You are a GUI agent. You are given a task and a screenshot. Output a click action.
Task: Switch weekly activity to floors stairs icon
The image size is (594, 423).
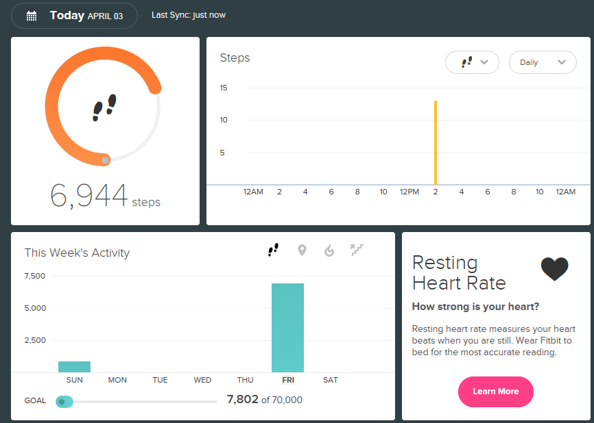tap(357, 250)
